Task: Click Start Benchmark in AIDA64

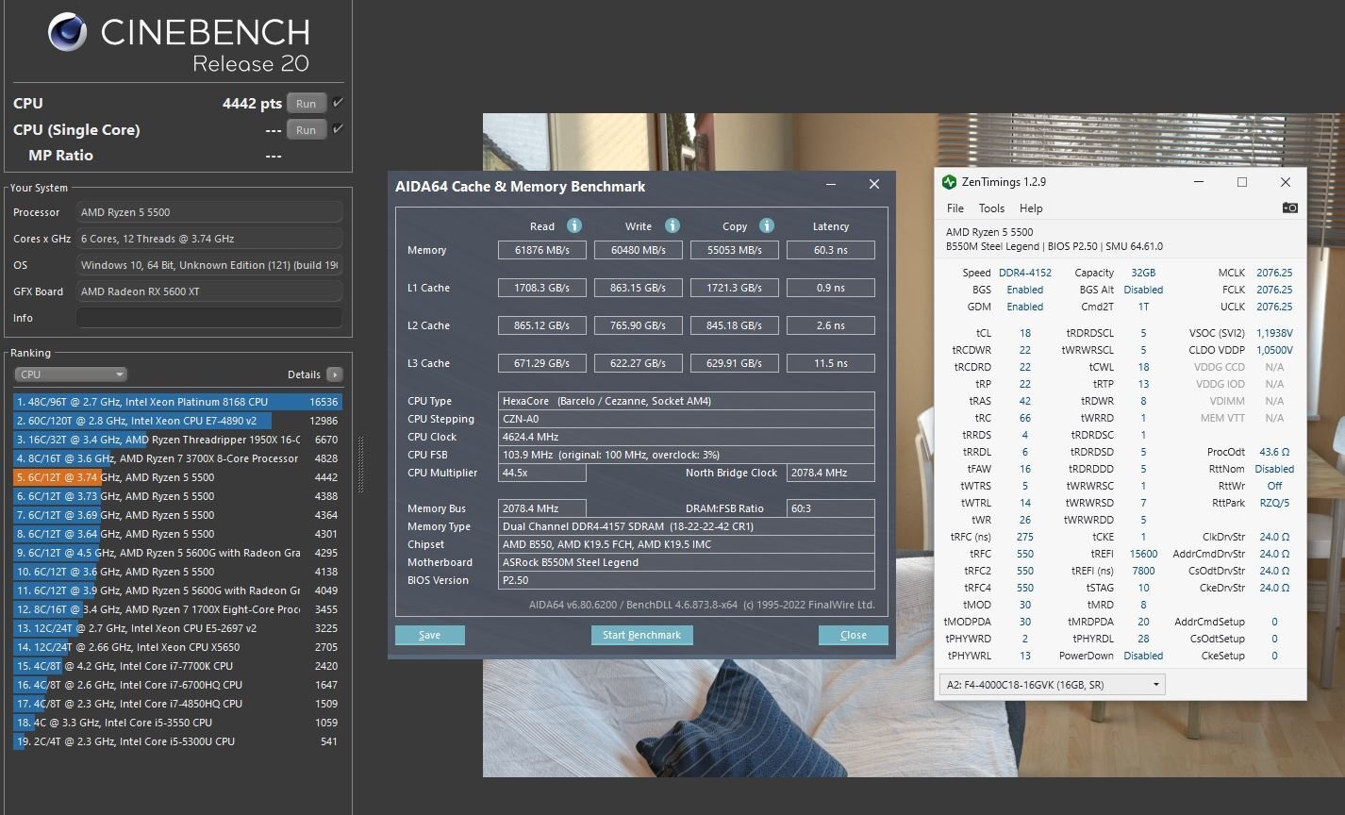Action: 641,635
